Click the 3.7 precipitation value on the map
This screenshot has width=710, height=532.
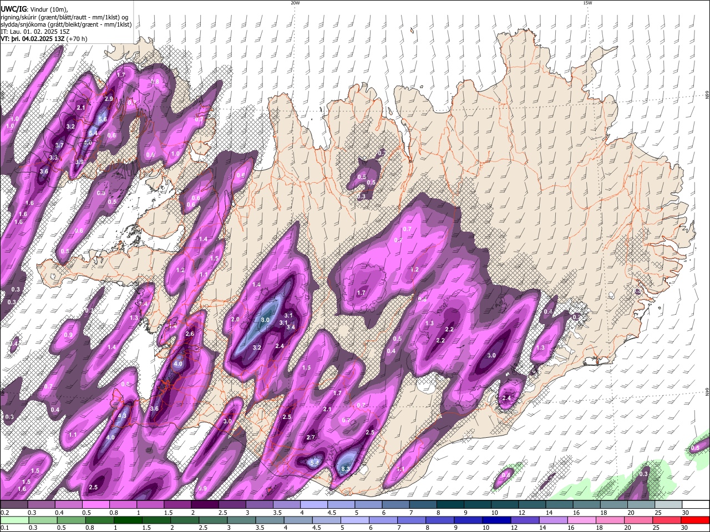(60, 145)
